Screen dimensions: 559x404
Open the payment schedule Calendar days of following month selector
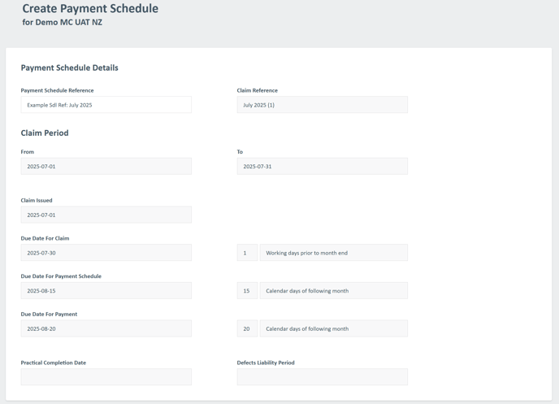[x=334, y=291]
